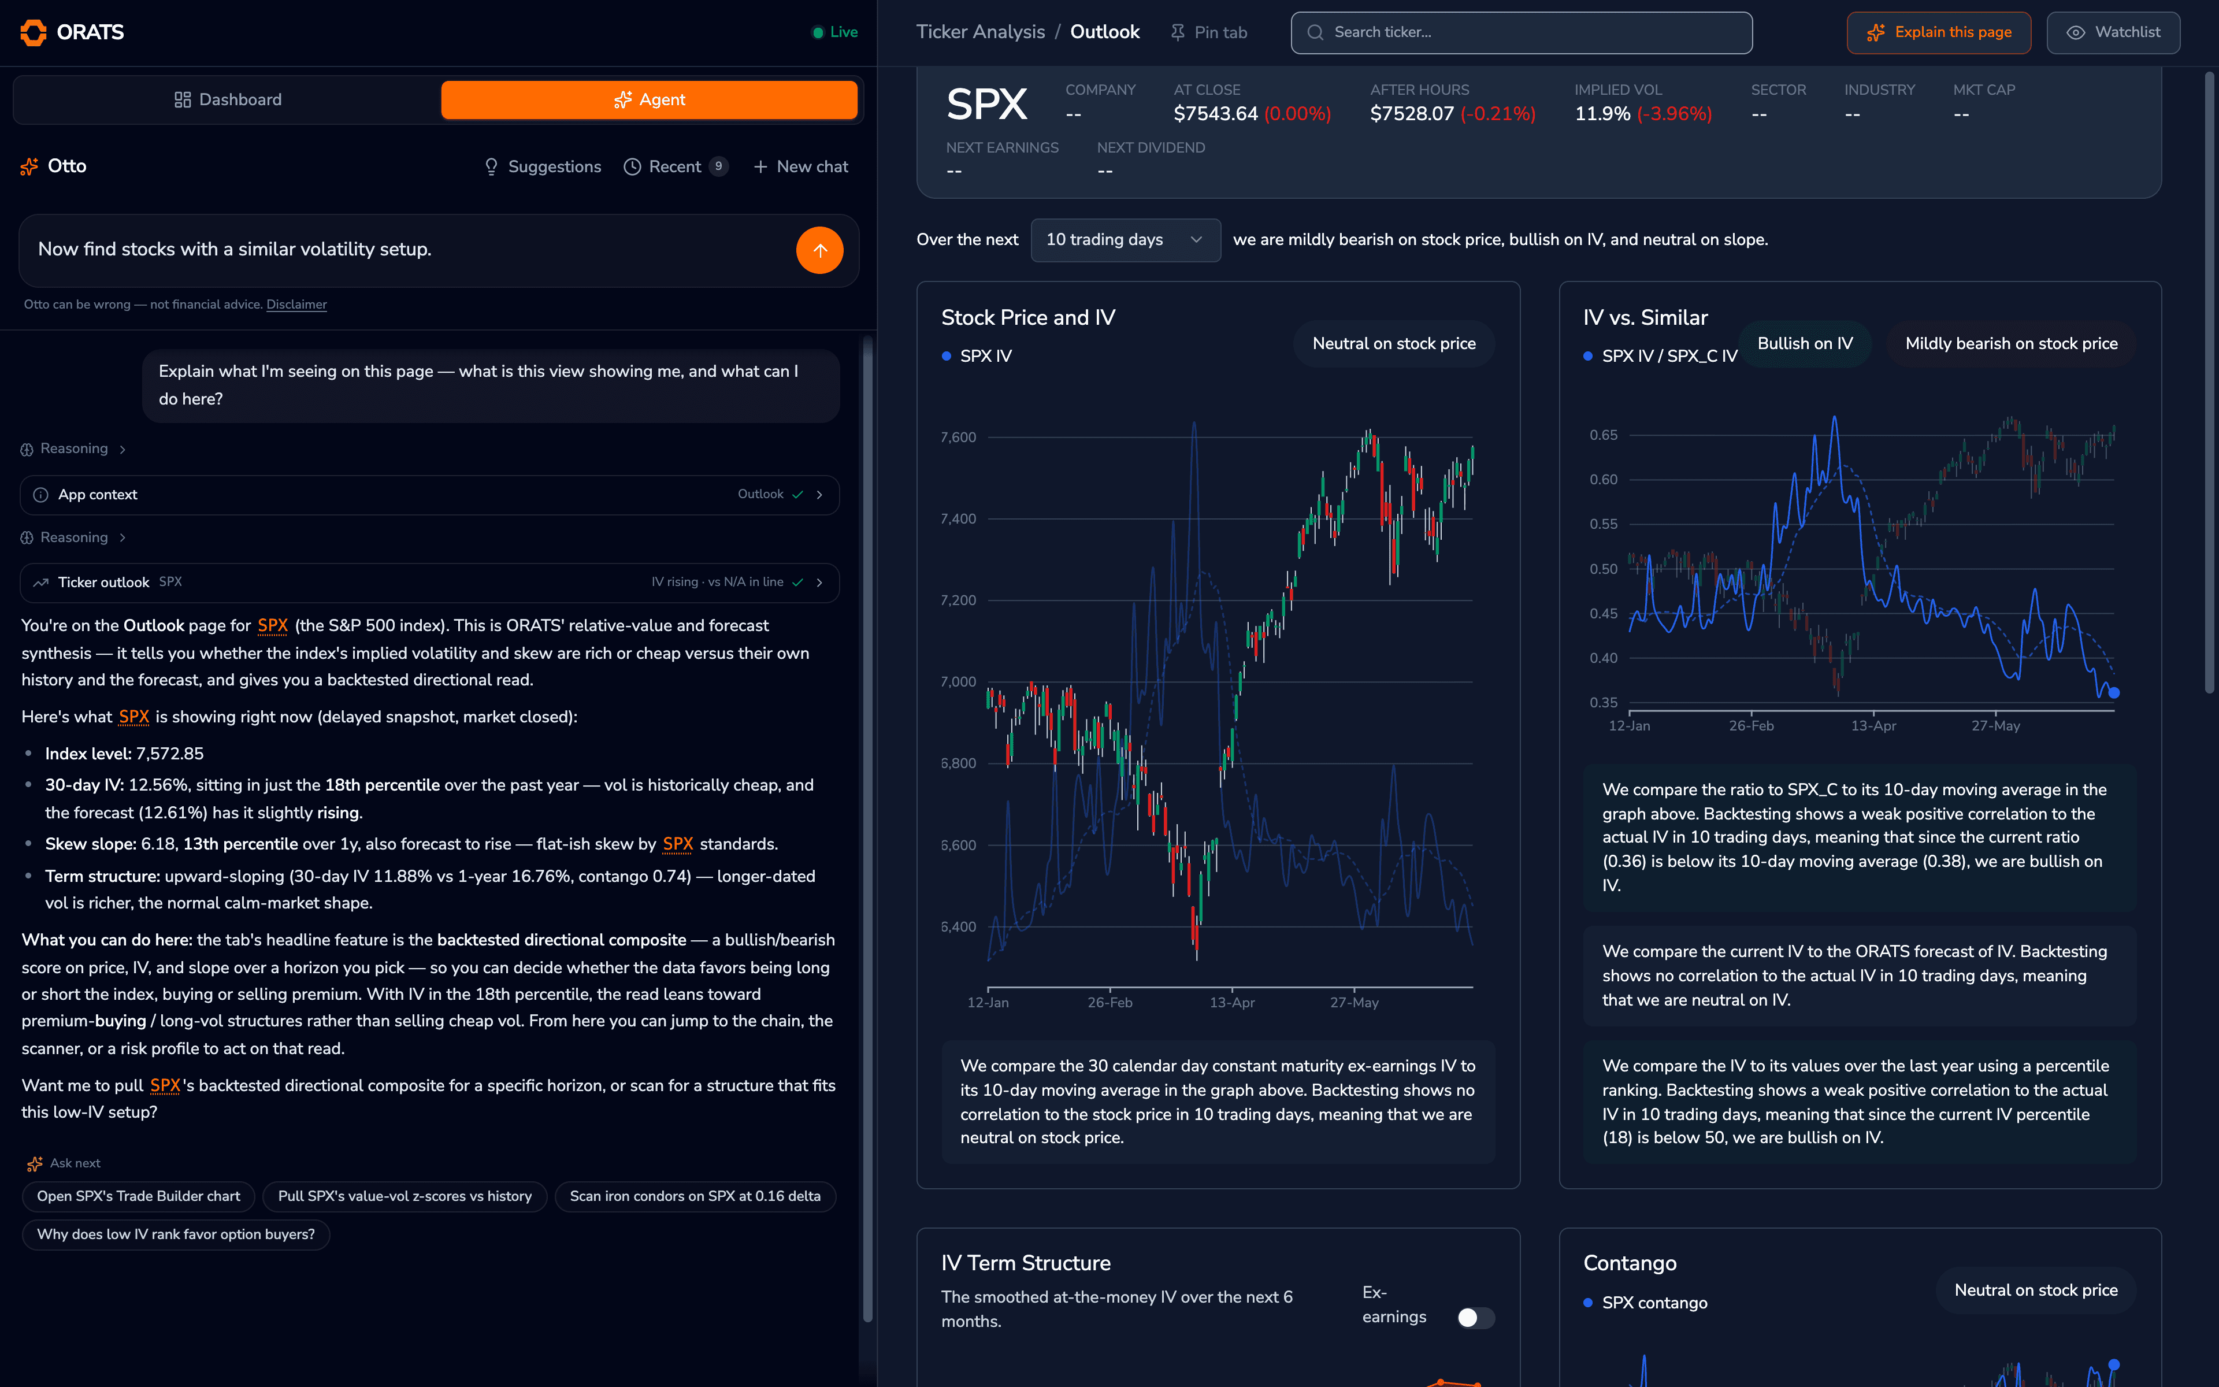
Task: Click the Ask next sparkle icon
Action: 35,1163
